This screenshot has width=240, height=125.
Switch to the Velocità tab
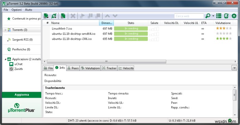point(126,68)
